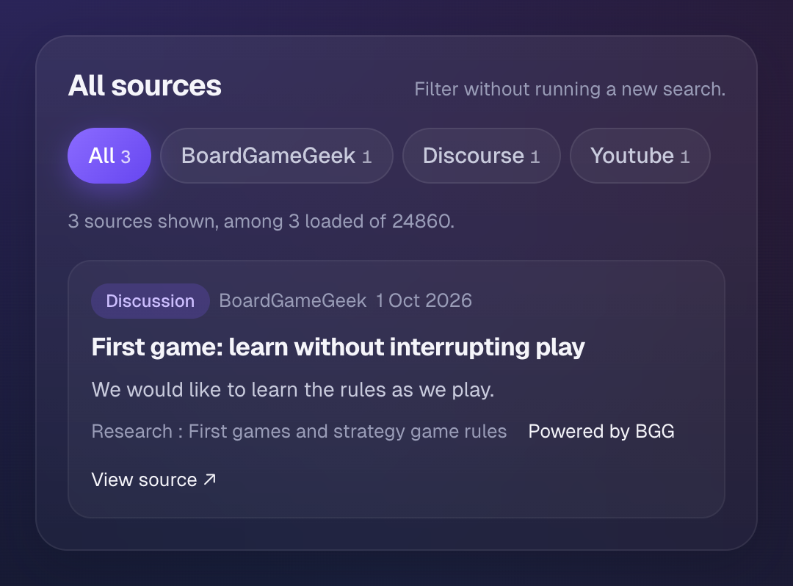The height and width of the screenshot is (586, 793).
Task: Click Filter without running a new search text
Action: tap(570, 89)
